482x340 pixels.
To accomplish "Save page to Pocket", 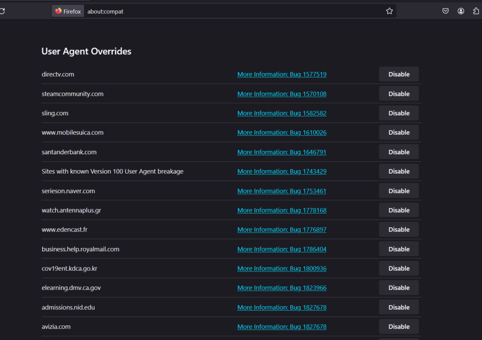I will (x=445, y=11).
